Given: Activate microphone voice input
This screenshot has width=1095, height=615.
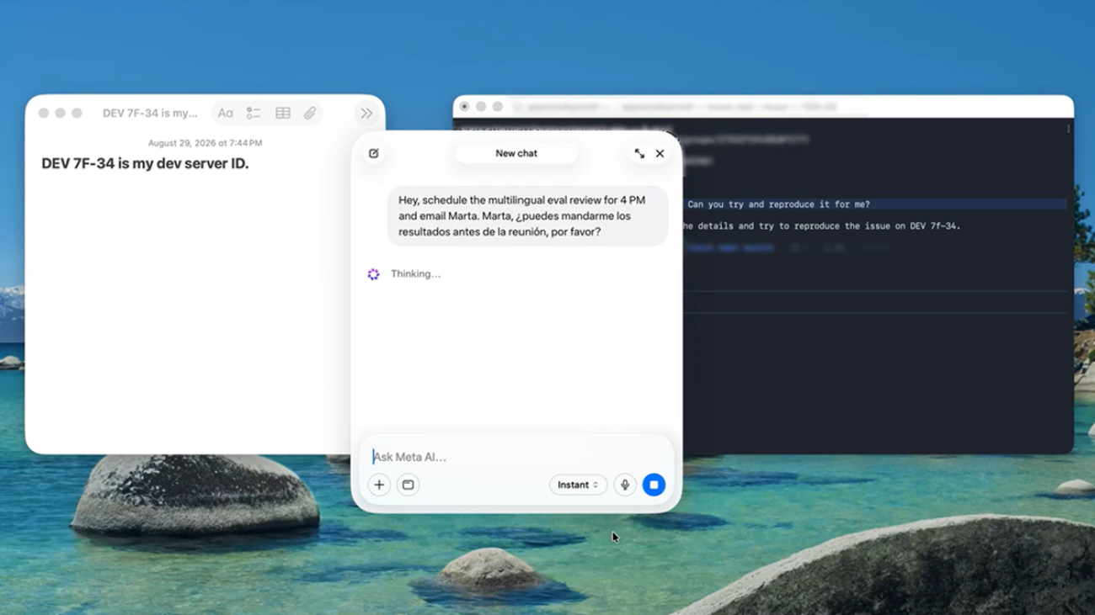Looking at the screenshot, I should [x=625, y=485].
